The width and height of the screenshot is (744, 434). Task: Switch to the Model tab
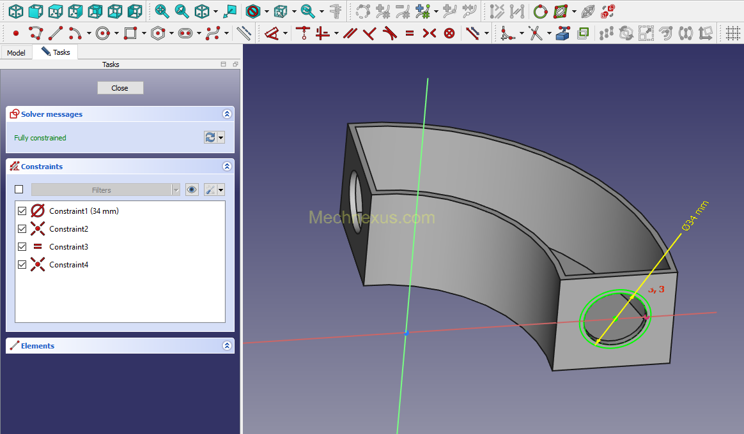tap(16, 52)
